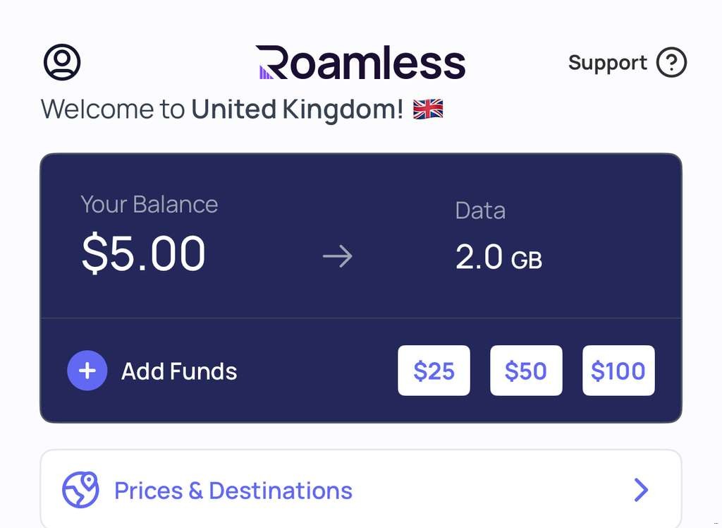
Task: Click the Roamless logo
Action: point(361,62)
